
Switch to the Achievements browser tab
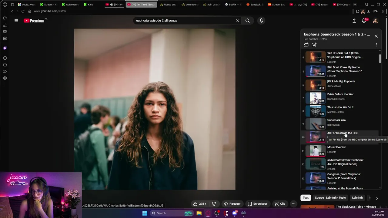(71, 5)
